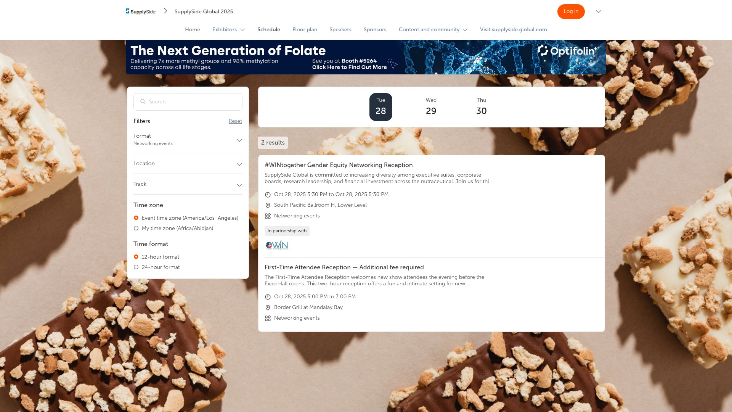Choose 24-hour format

click(x=136, y=267)
